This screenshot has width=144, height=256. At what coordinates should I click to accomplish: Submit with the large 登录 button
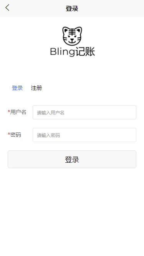click(72, 159)
